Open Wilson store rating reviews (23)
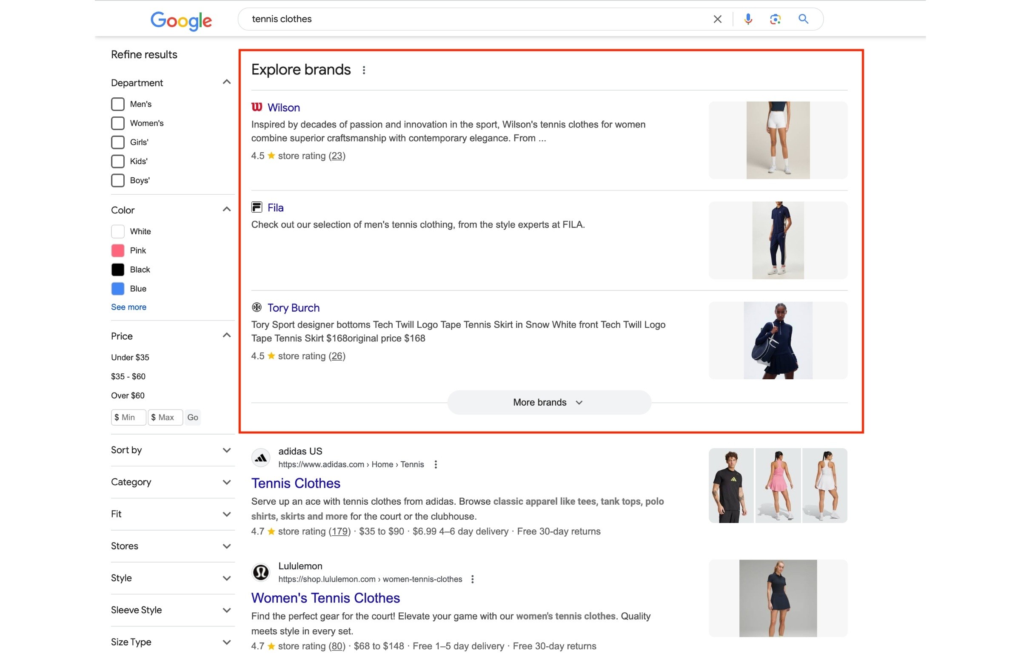This screenshot has width=1021, height=665. tap(337, 156)
